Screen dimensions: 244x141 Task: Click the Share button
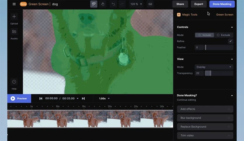[180, 4]
